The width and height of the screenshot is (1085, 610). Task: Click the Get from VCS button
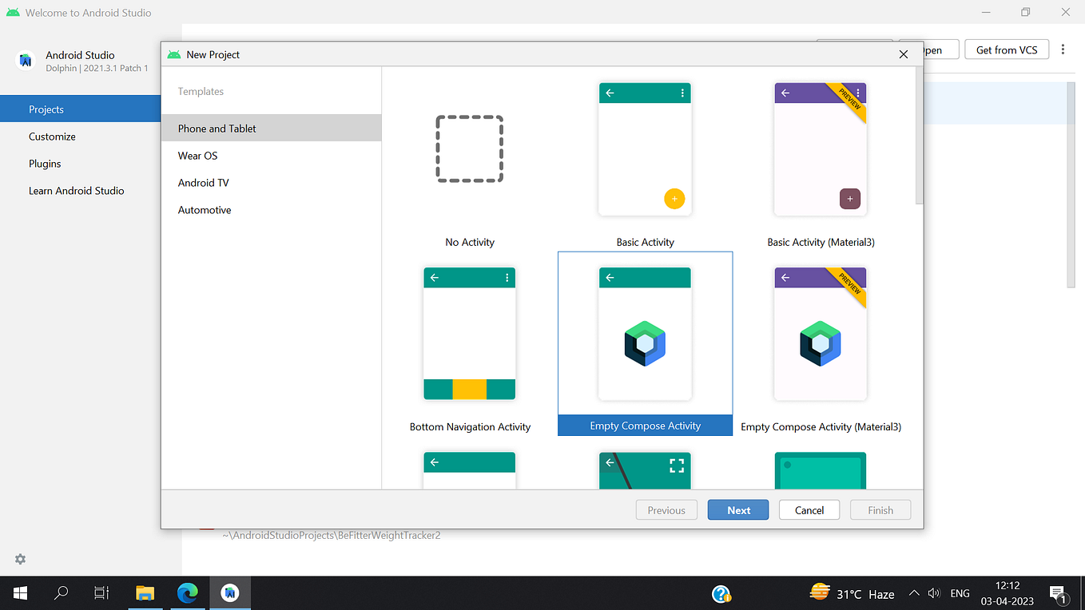[x=1007, y=49]
